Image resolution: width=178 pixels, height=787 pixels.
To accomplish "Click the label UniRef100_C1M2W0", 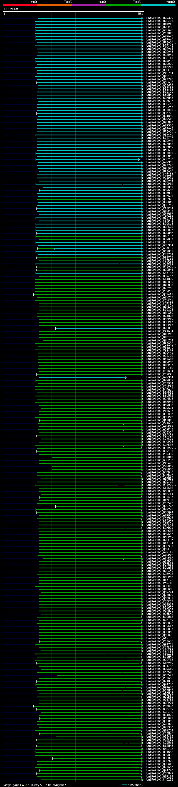I will [159, 67].
